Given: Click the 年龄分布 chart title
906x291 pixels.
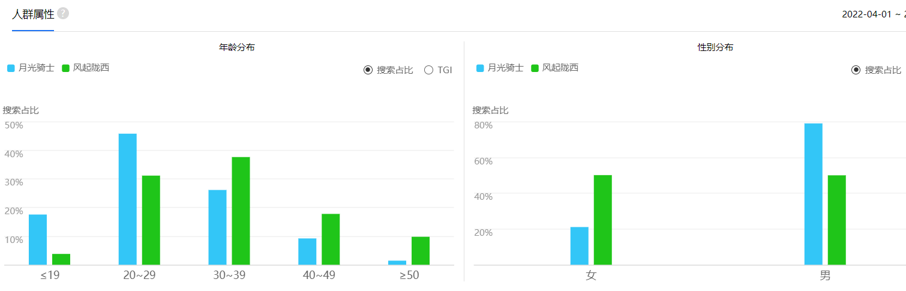Looking at the screenshot, I should pyautogui.click(x=237, y=47).
